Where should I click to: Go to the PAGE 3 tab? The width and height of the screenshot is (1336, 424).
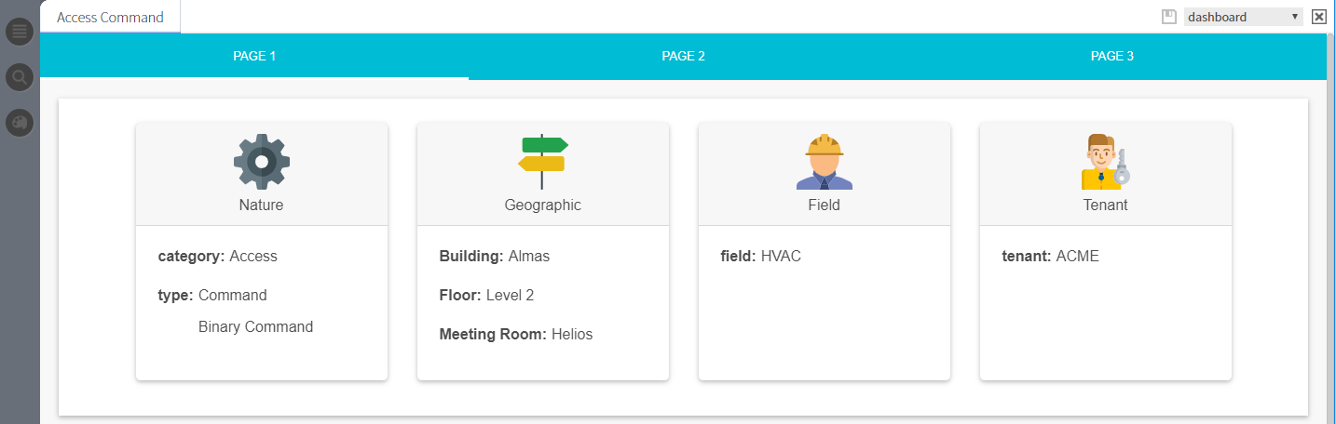(1111, 56)
